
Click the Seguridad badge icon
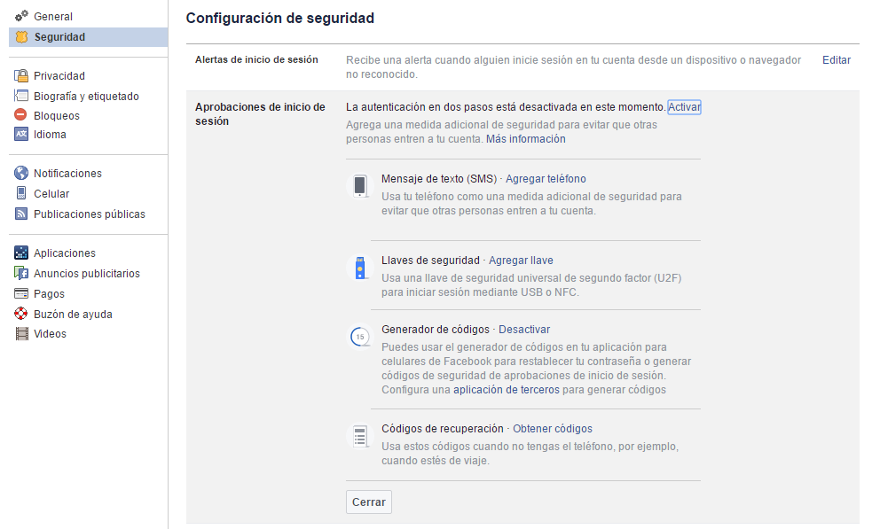coord(21,36)
